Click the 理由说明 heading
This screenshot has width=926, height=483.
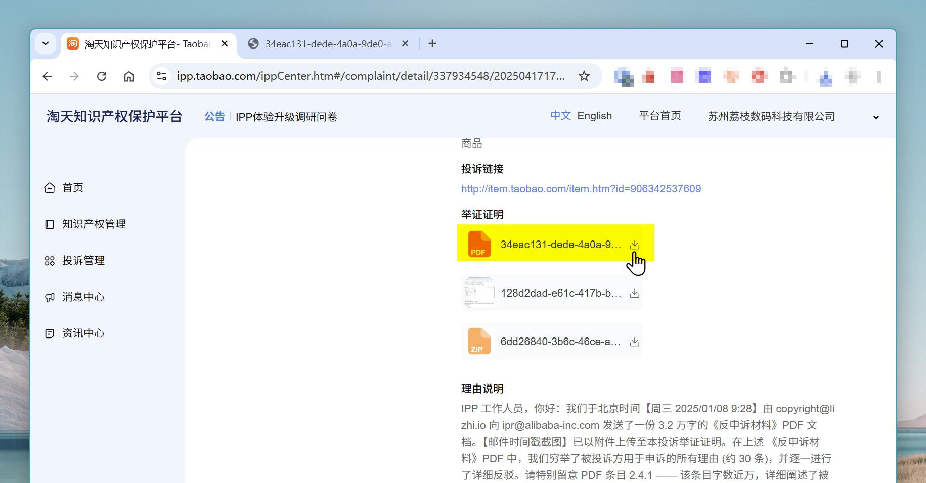click(482, 389)
